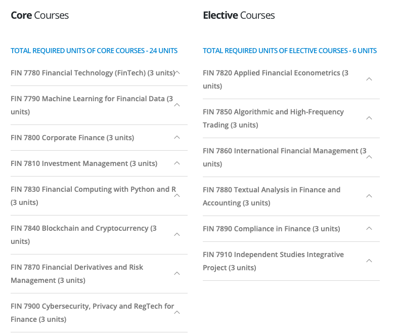Click chevron for FIN 7890 Compliance in Finance
This screenshot has height=335, width=397.
coord(369,229)
